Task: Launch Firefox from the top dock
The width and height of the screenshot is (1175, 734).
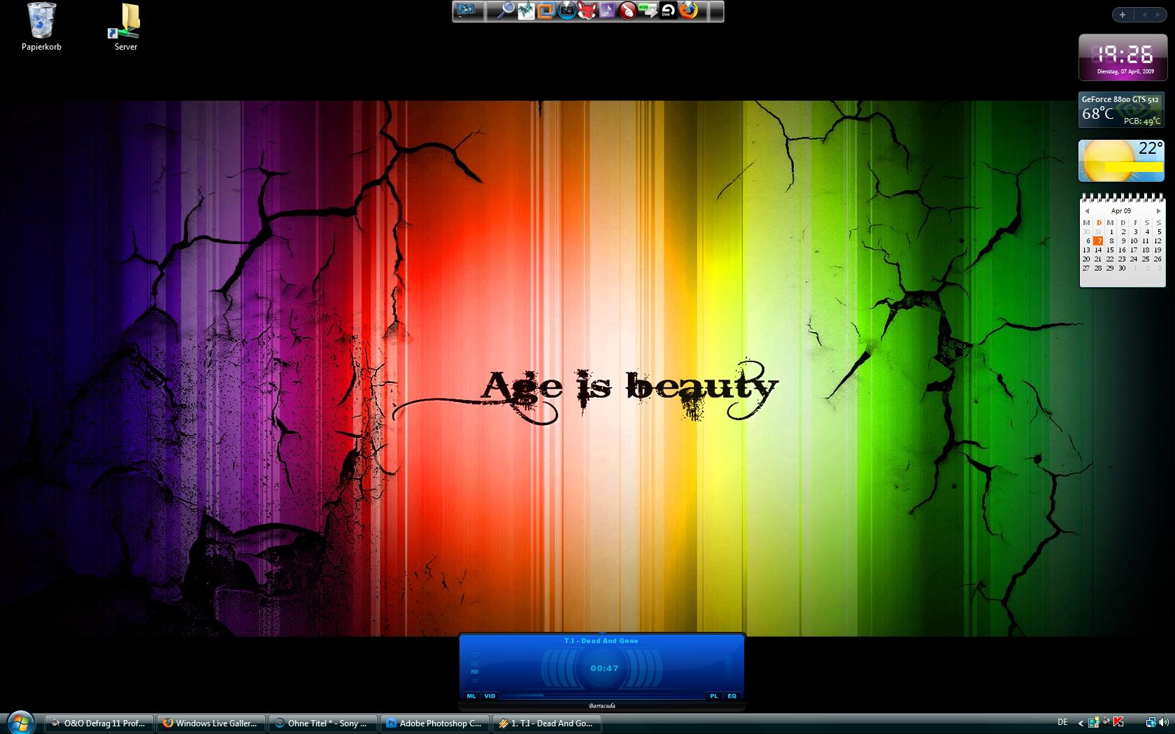Action: pos(689,10)
